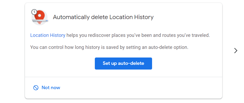Image resolution: width=244 pixels, height=103 pixels.
Task: Click the circle-slash icon beside Not now
Action: (36, 88)
